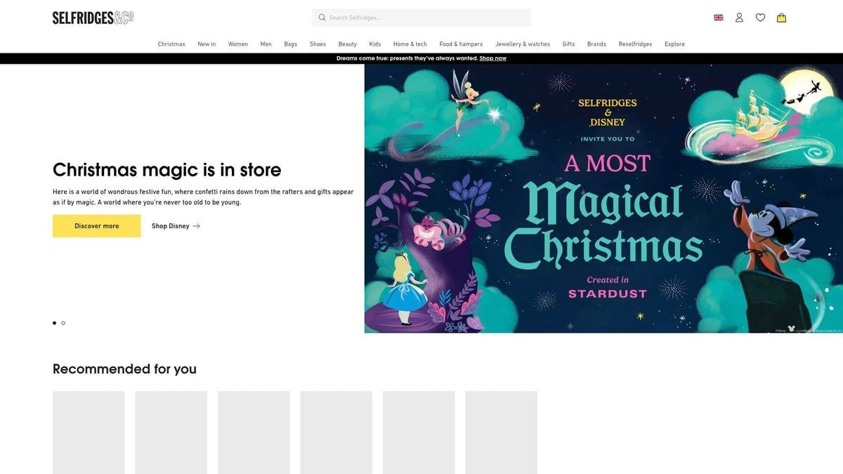View your wishlist via the heart icon
Screen dimensions: 843x474
tap(760, 16)
